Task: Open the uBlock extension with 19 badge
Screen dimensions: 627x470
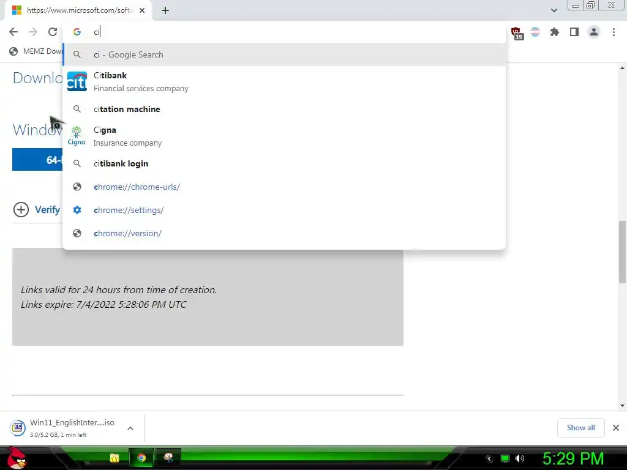Action: 516,32
